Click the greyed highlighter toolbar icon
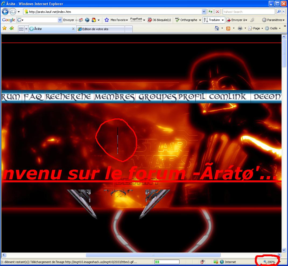 [x=252, y=20]
